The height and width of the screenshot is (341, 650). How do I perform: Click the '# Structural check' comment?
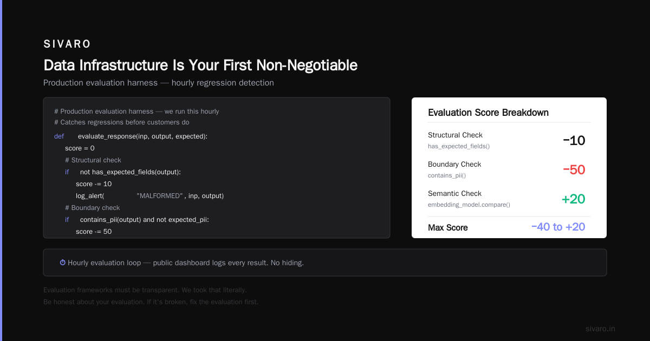tap(93, 160)
